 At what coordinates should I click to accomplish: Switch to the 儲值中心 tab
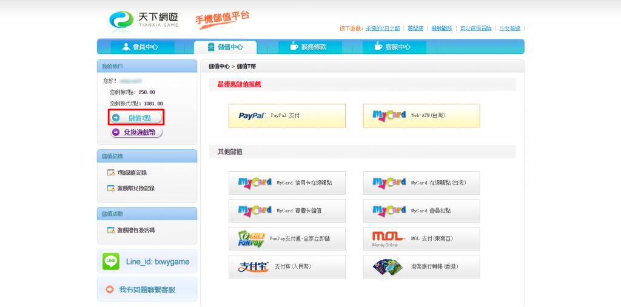pyautogui.click(x=226, y=47)
